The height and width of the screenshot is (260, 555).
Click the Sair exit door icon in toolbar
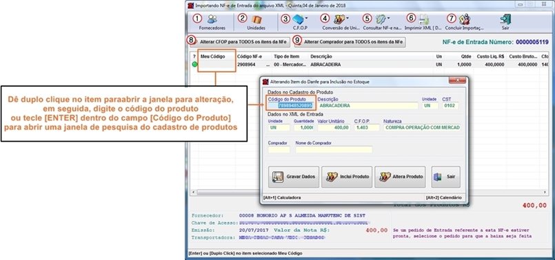click(505, 19)
